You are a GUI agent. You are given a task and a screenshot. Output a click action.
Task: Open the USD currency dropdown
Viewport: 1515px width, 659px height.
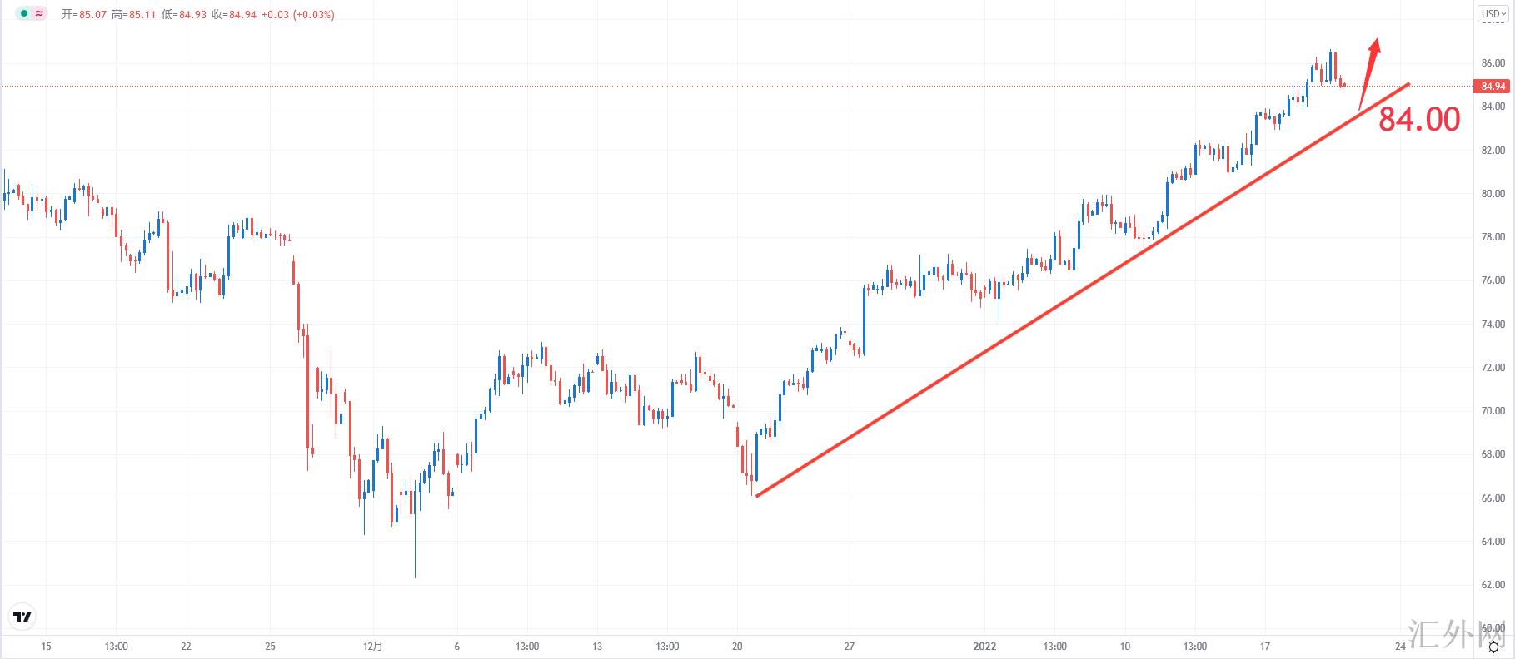[x=1493, y=14]
